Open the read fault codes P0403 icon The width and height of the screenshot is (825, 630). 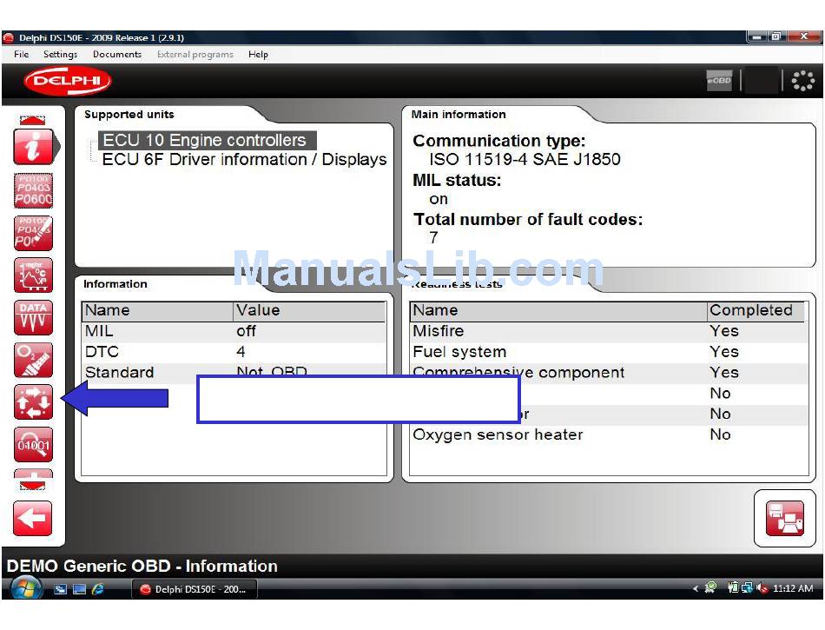coord(33,190)
